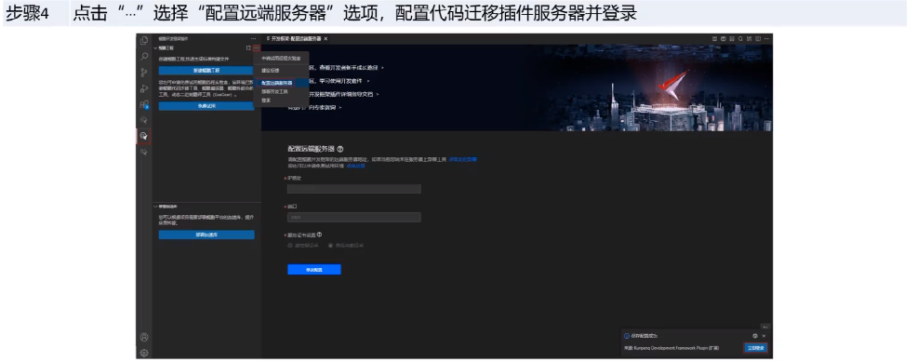Open the Source Control view
This screenshot has width=917, height=362.
(144, 73)
